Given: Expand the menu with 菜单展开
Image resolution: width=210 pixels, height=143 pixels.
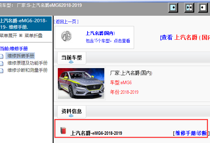Looking at the screenshot, I should 9,36.
